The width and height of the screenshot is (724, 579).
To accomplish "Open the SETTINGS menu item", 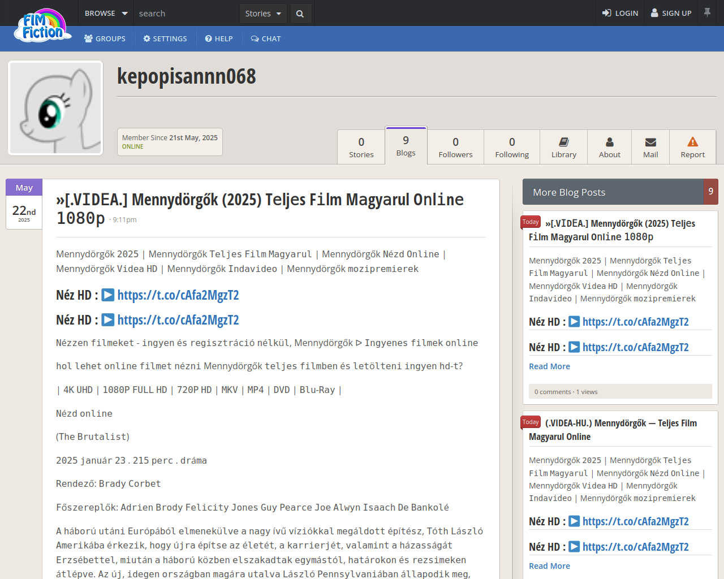I will [x=165, y=38].
